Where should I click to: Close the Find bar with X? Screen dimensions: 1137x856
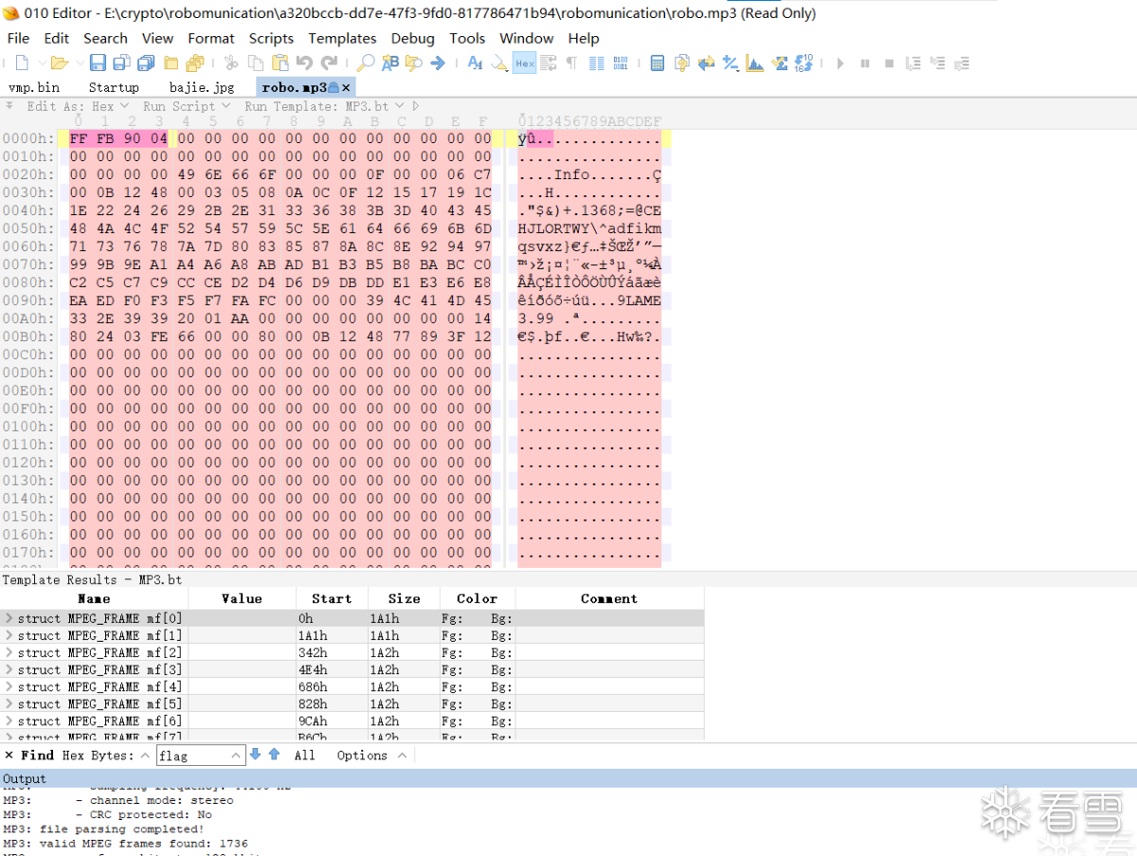(9, 756)
